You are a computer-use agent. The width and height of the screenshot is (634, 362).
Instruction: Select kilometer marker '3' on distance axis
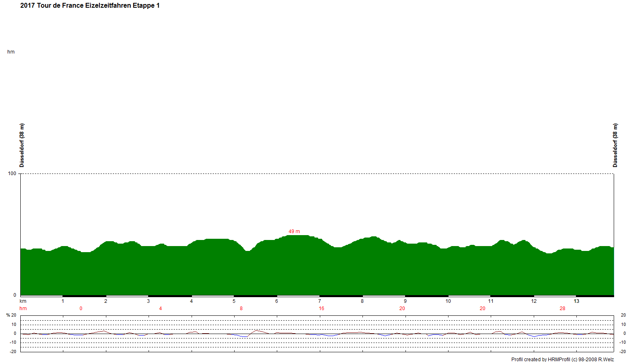tap(149, 301)
